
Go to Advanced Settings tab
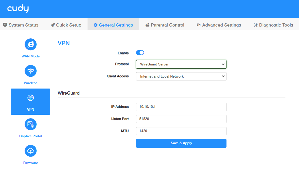(x=219, y=25)
